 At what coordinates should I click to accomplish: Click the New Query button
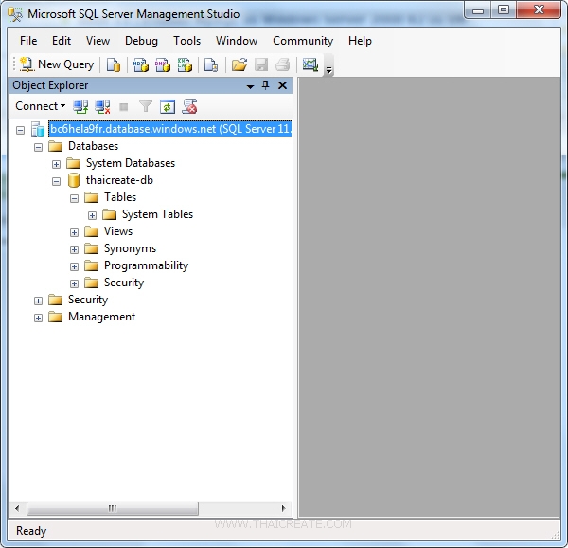point(57,64)
